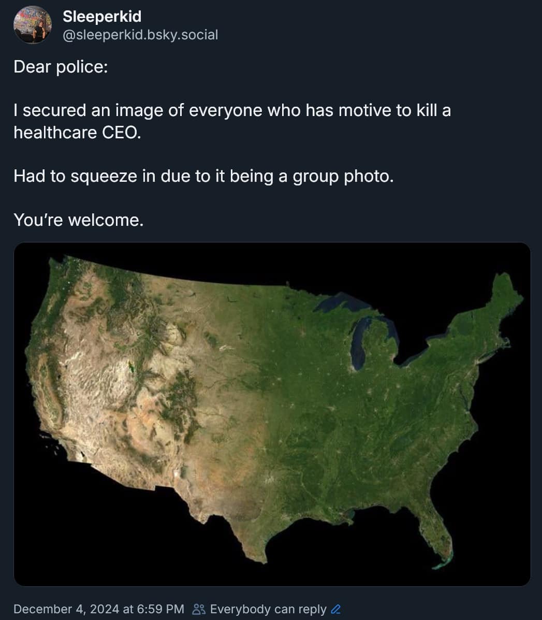Click the Sleeperkid display name
Image resolution: width=542 pixels, height=620 pixels.
coord(102,17)
